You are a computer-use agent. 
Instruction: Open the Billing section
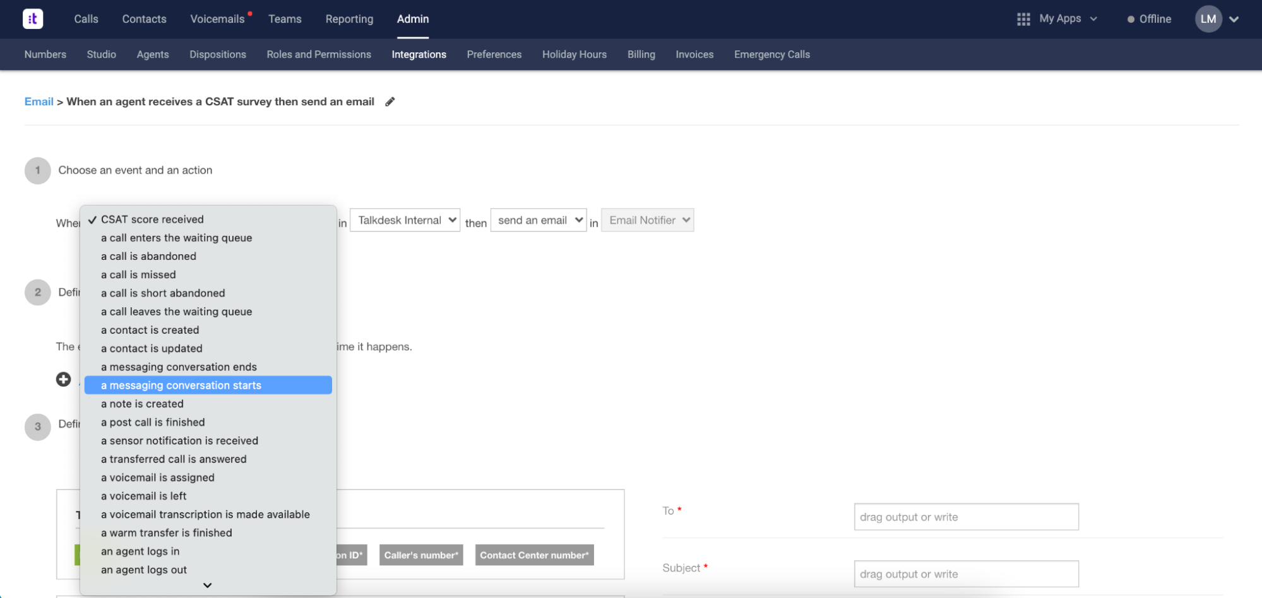[x=641, y=54]
